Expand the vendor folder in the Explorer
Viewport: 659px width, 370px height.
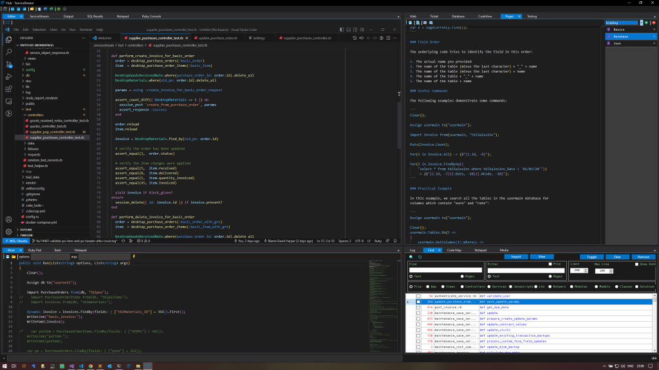coord(31,183)
